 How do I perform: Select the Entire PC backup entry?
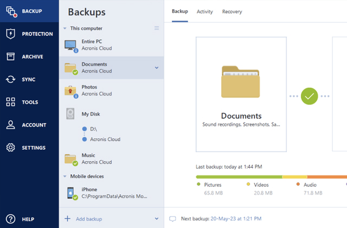tap(112, 45)
